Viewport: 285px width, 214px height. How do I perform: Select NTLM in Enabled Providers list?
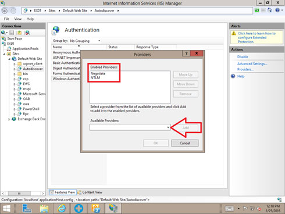[x=95, y=78]
